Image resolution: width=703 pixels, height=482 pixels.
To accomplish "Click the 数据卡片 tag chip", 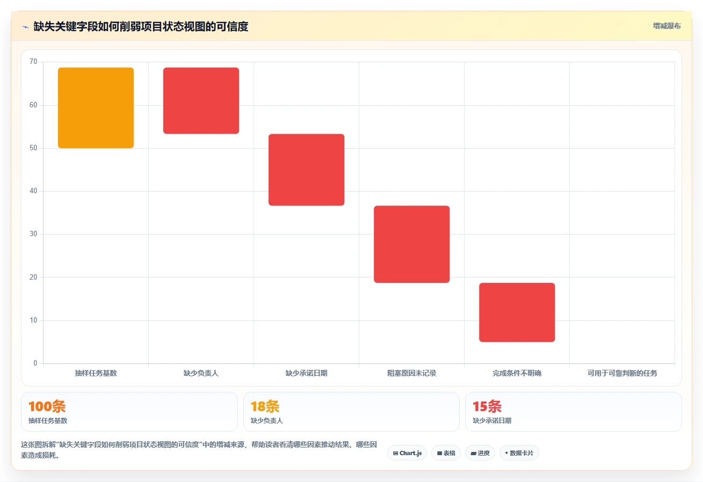I will click(x=519, y=453).
